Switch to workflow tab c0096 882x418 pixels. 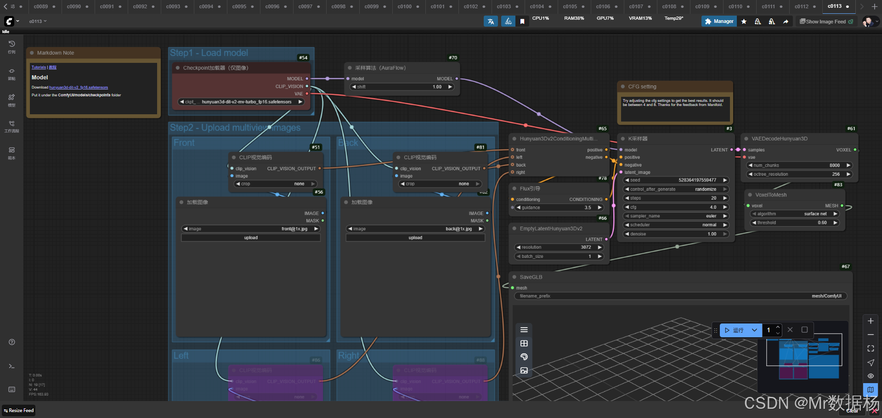click(272, 6)
